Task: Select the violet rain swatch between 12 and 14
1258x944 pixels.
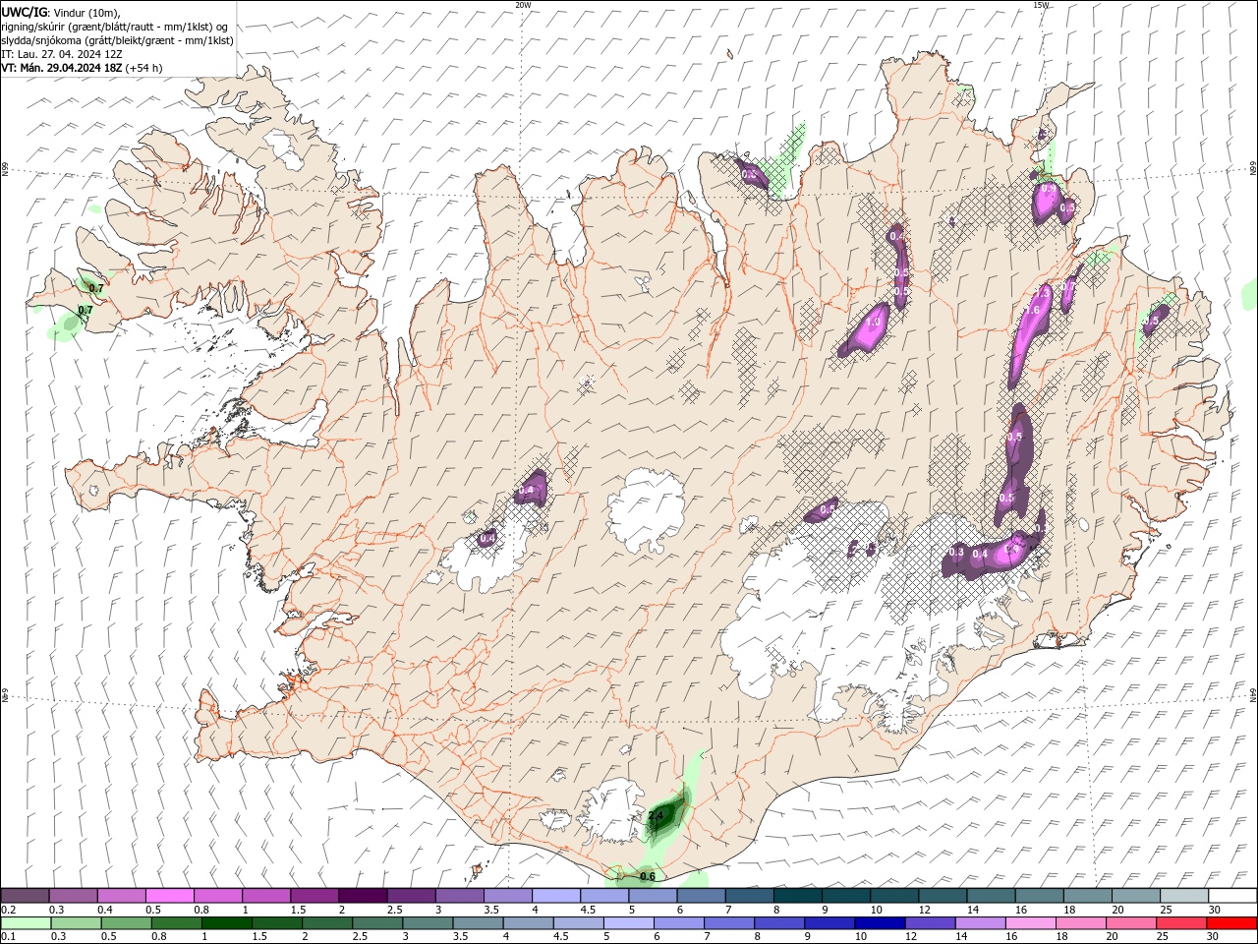Action: click(930, 923)
